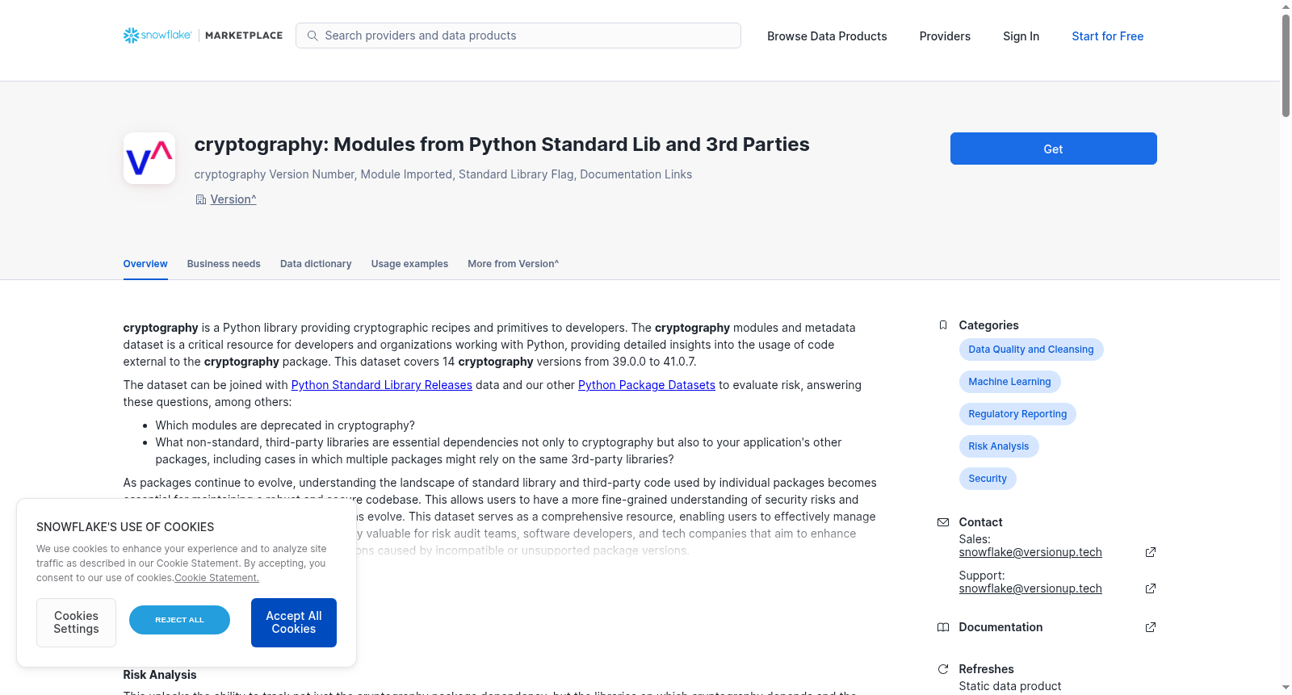This screenshot has height=695, width=1292.
Task: Open Python Standard Library Releases link
Action: (382, 385)
